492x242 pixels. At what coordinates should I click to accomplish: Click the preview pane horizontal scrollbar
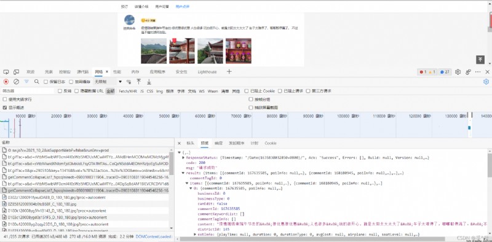pos(312,239)
